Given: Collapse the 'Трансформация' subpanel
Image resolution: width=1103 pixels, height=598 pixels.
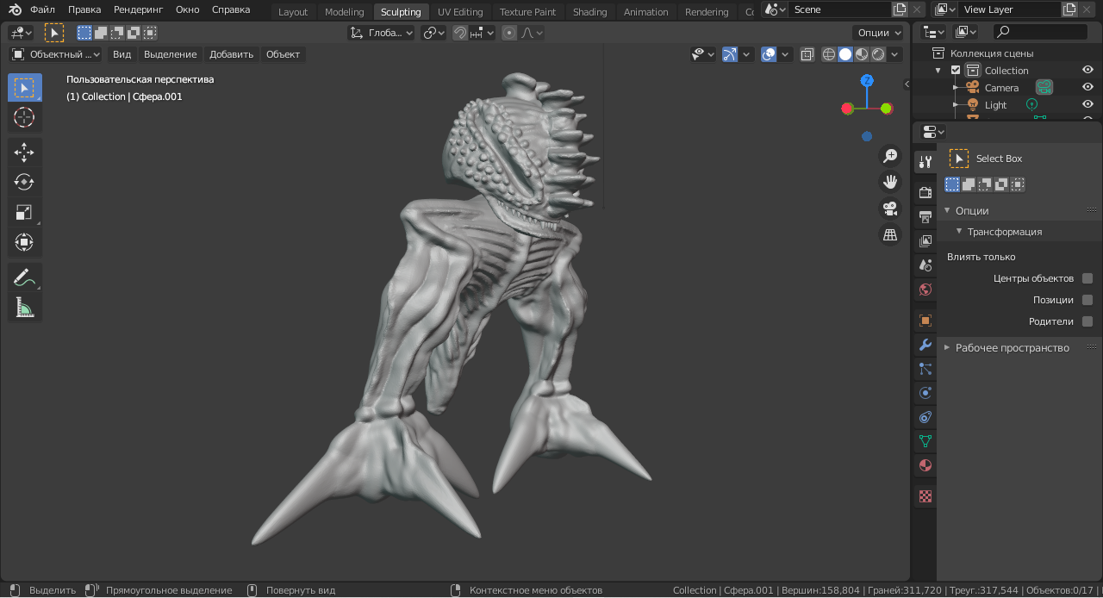Looking at the screenshot, I should 959,232.
